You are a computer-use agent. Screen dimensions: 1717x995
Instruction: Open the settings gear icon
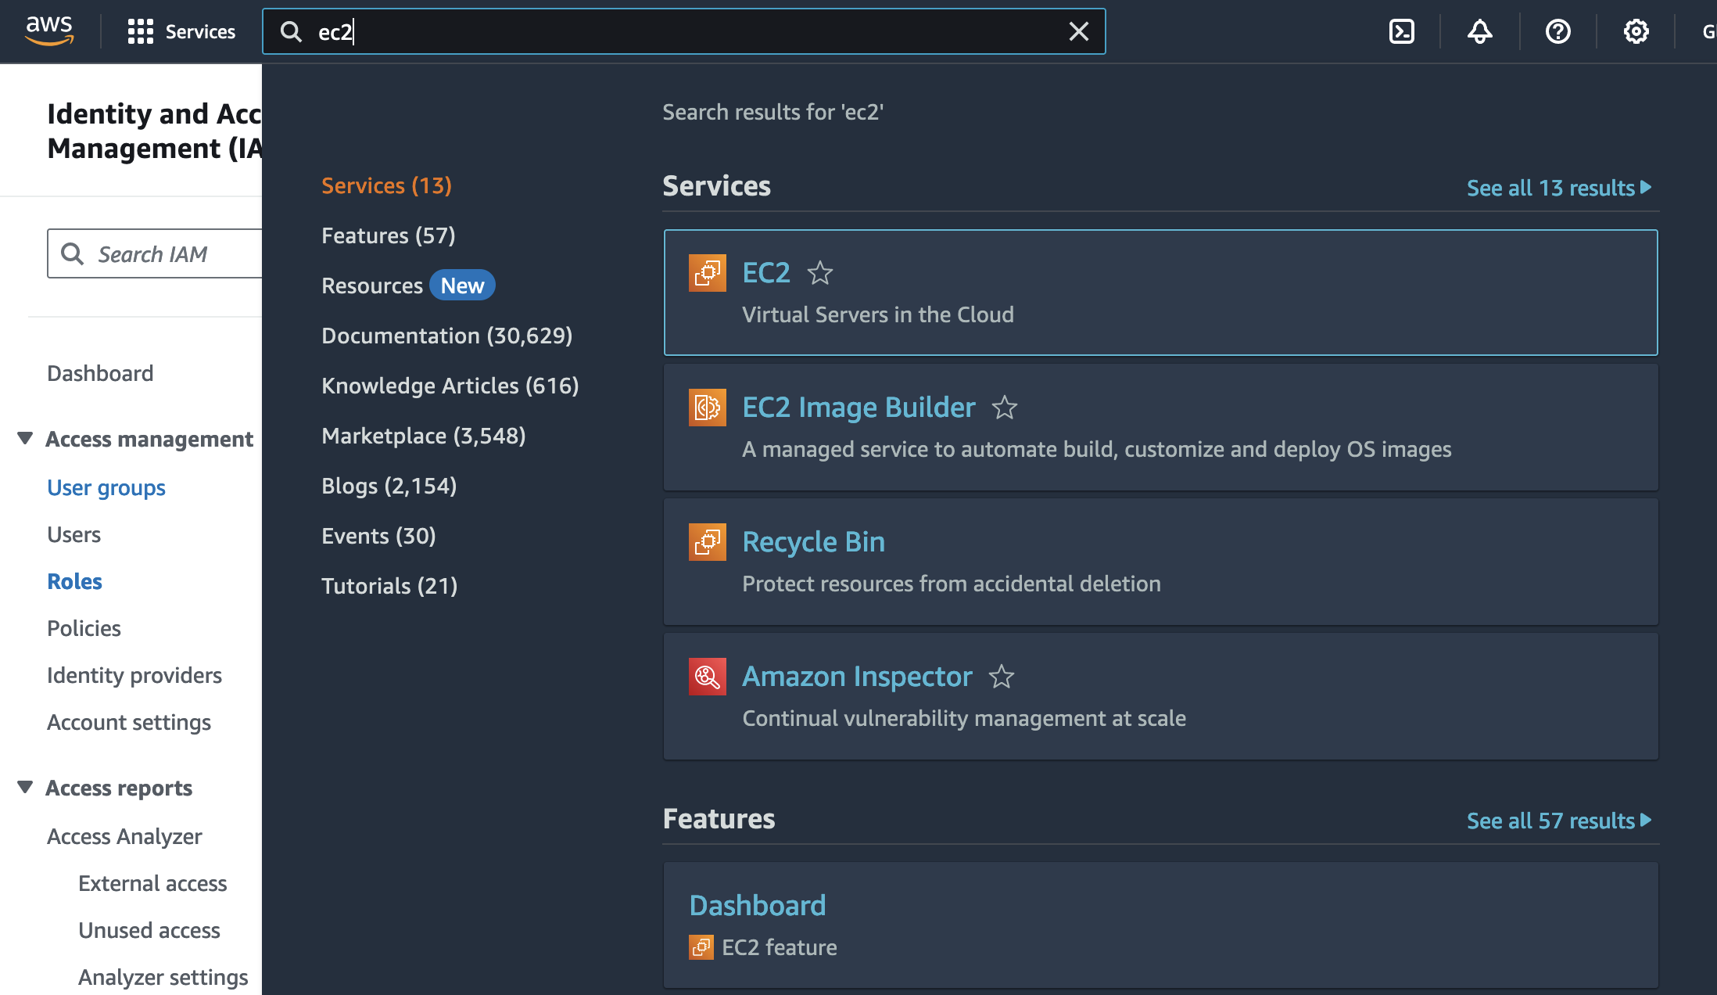click(1636, 31)
